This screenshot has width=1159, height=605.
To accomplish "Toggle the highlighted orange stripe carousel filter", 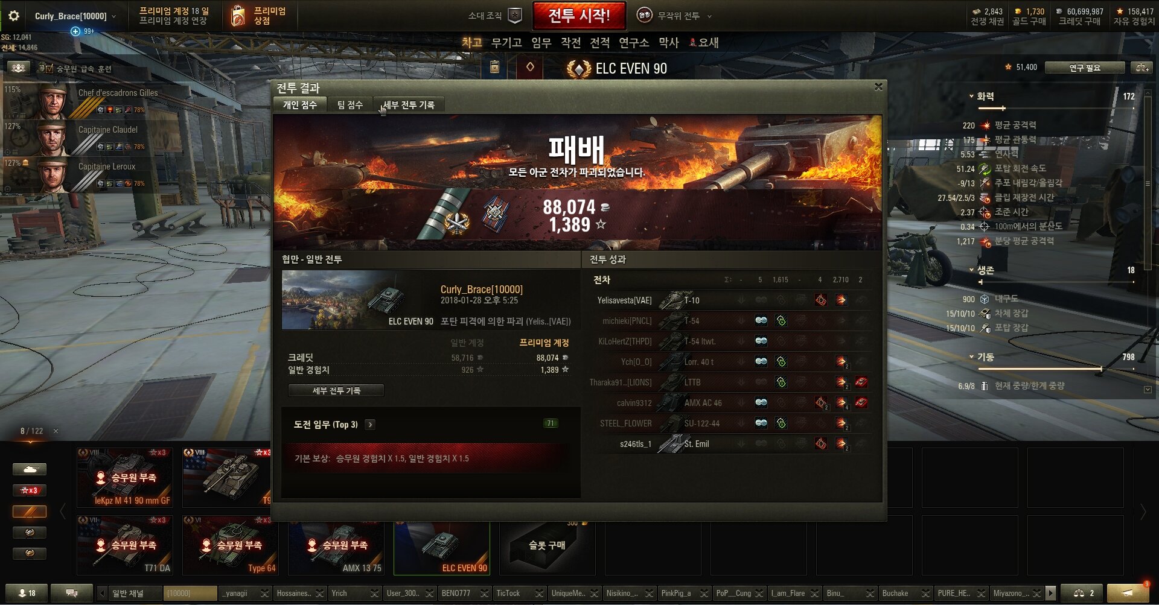I will (x=29, y=512).
